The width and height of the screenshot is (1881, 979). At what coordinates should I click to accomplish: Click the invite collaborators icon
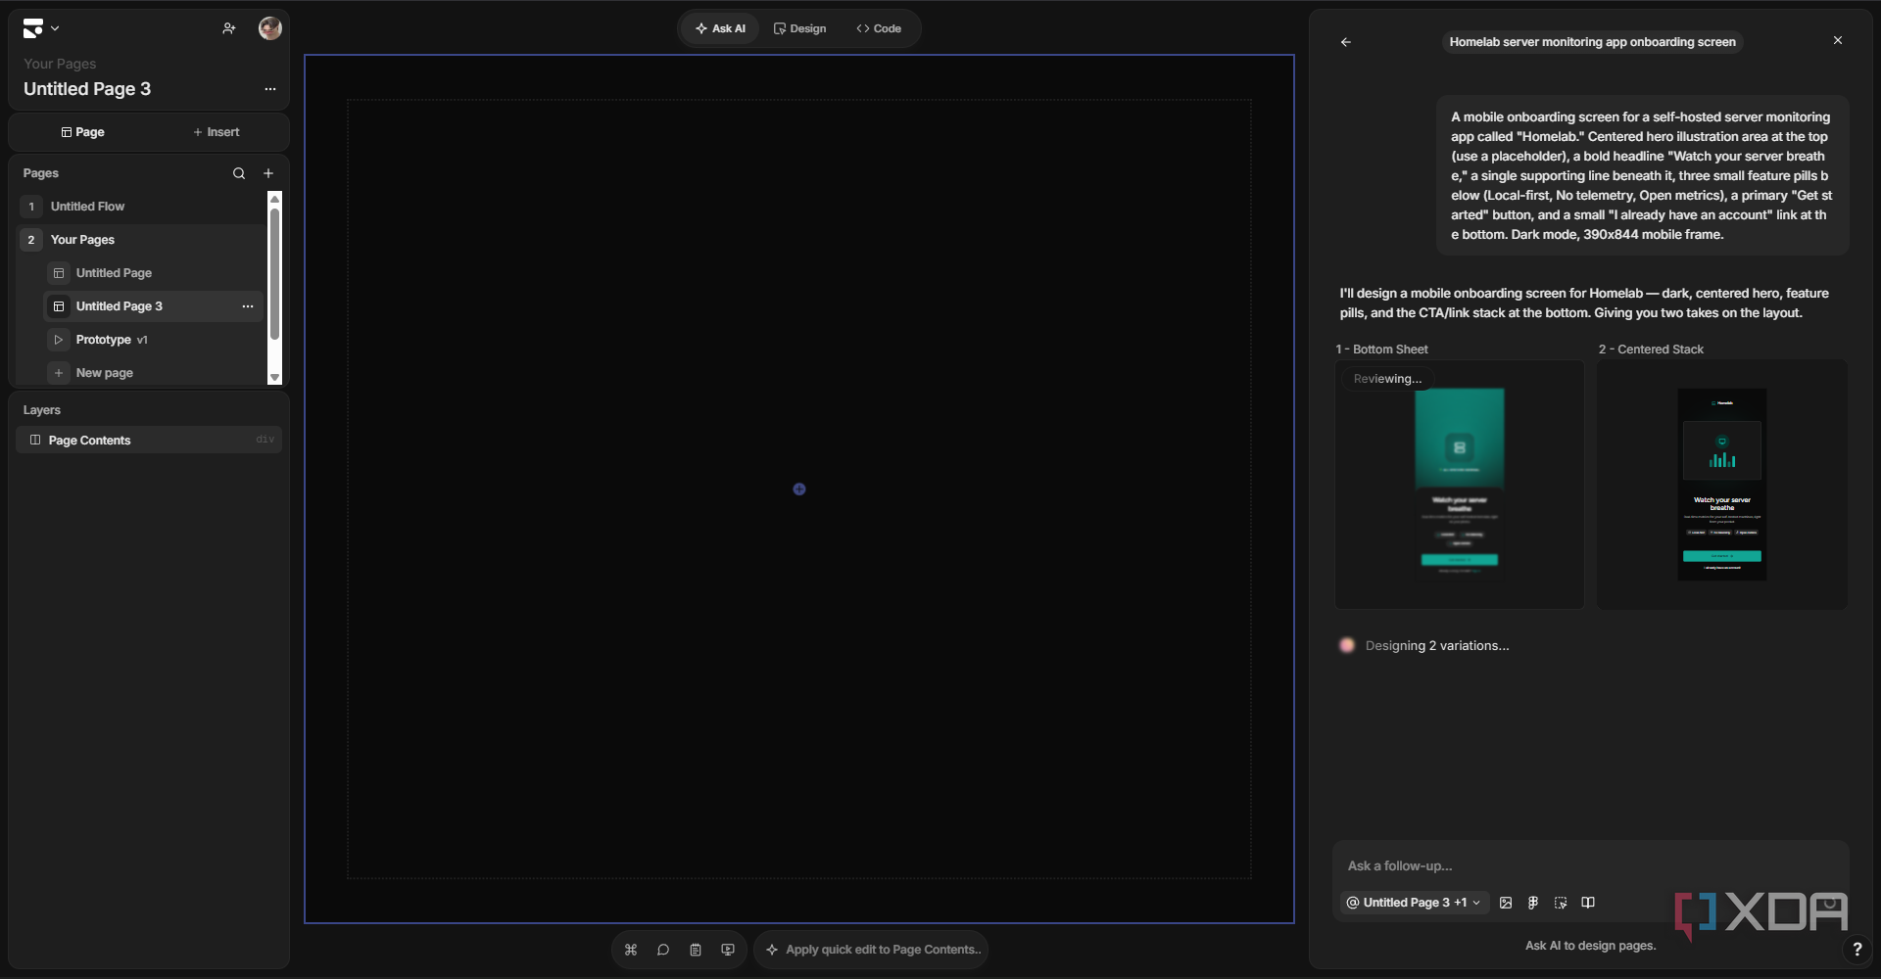(229, 28)
